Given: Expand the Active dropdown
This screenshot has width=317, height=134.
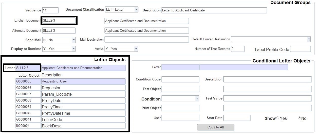Looking at the screenshot, I should click(x=136, y=49).
